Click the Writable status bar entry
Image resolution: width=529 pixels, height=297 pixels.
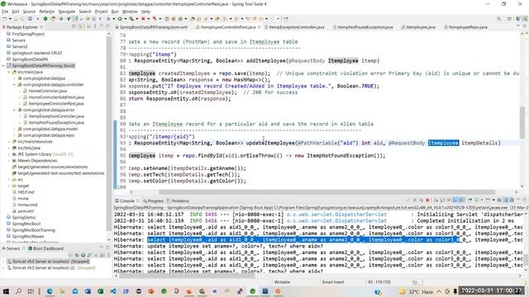coord(282,282)
